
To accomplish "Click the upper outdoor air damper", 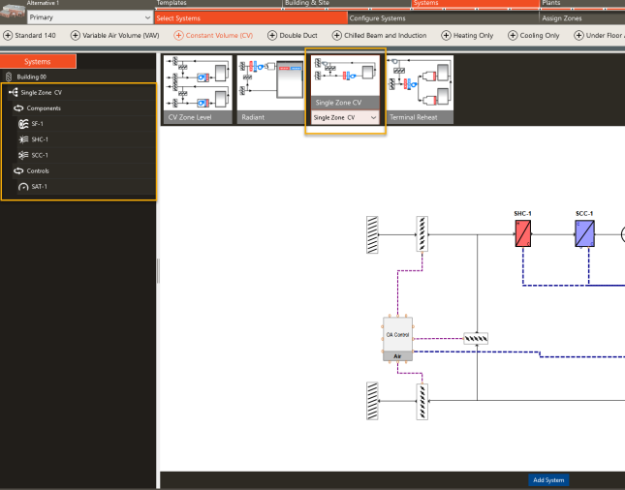I will (x=422, y=233).
